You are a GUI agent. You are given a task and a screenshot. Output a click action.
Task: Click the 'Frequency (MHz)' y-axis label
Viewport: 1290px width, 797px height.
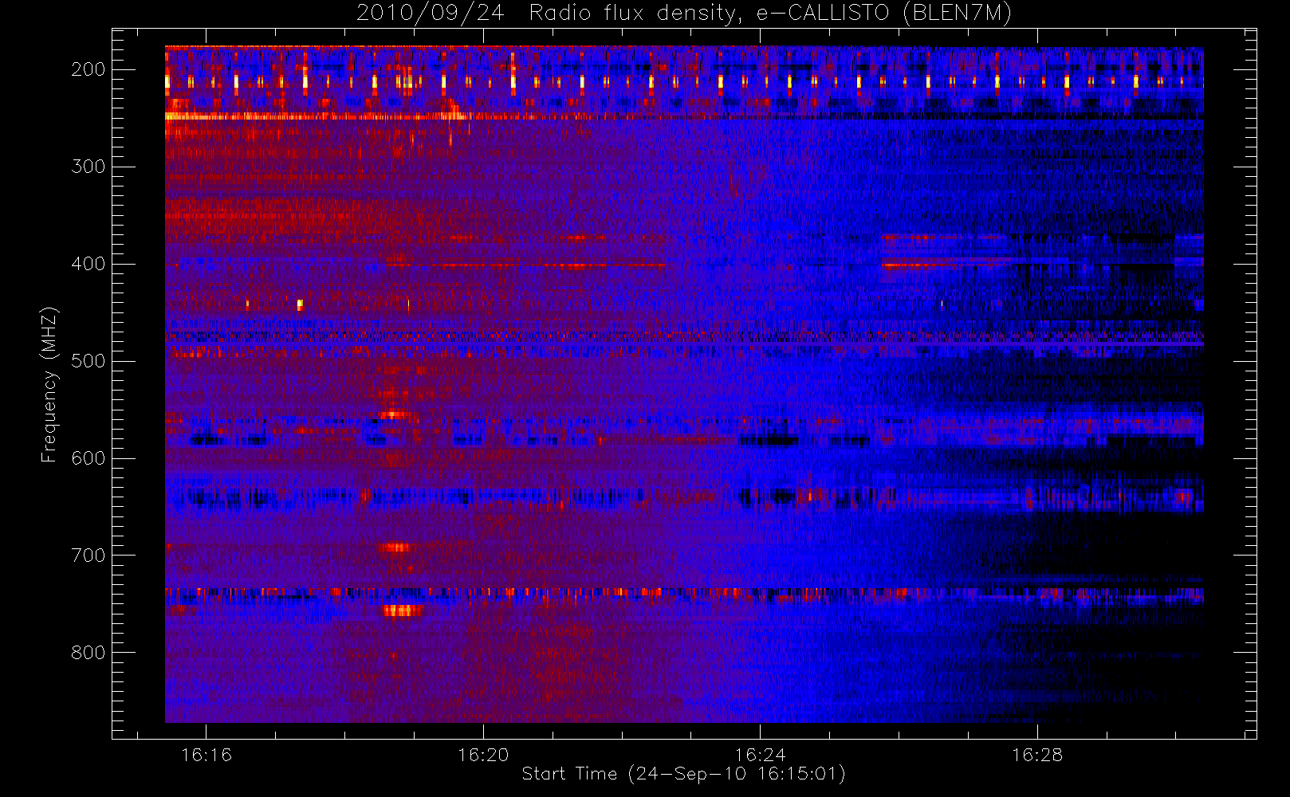[x=49, y=384]
